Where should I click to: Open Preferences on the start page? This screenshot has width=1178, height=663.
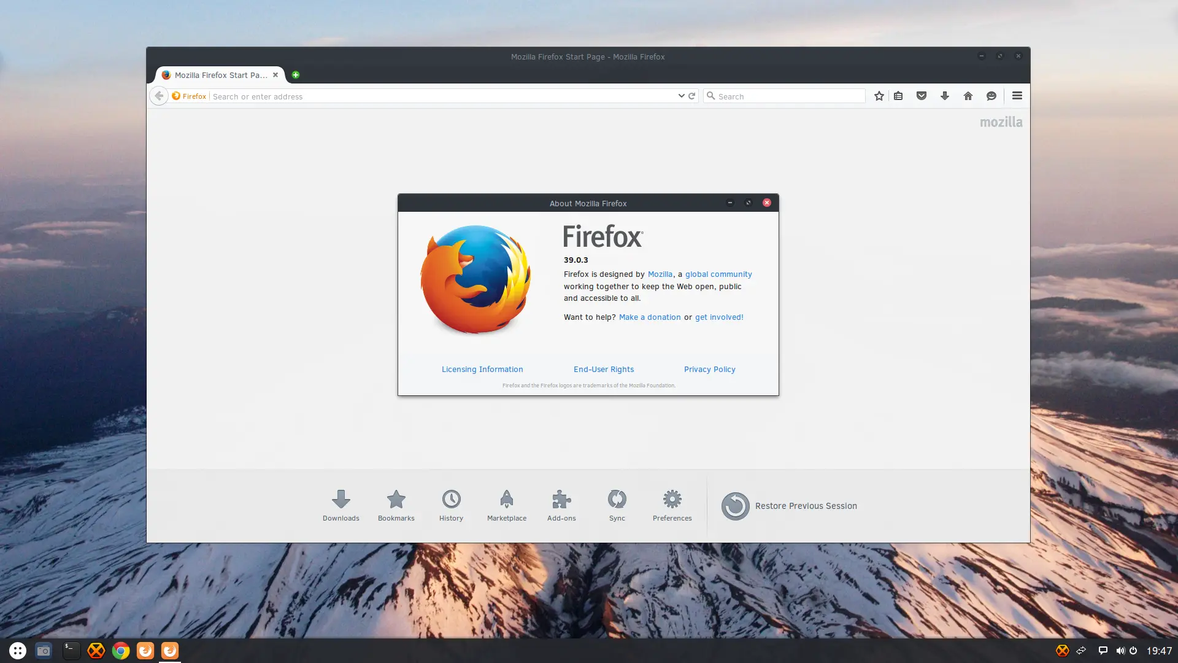672,505
